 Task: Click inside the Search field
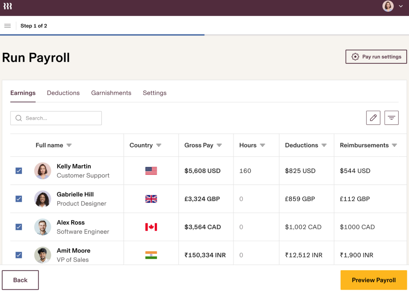pos(45,118)
